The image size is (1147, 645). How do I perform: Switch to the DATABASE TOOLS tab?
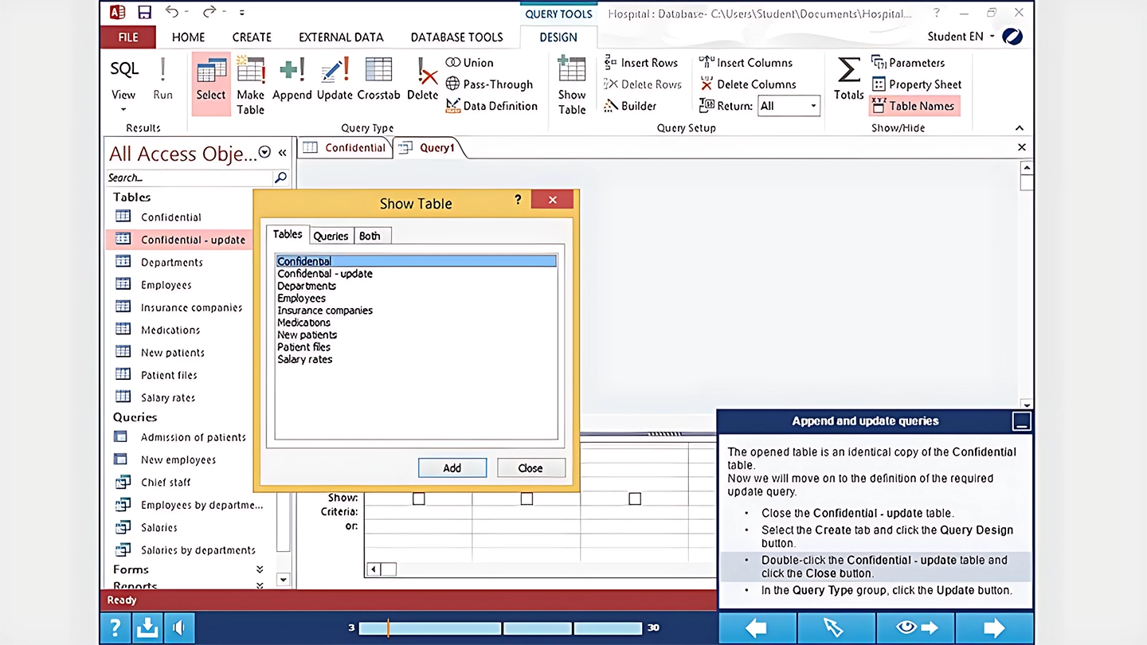coord(456,37)
